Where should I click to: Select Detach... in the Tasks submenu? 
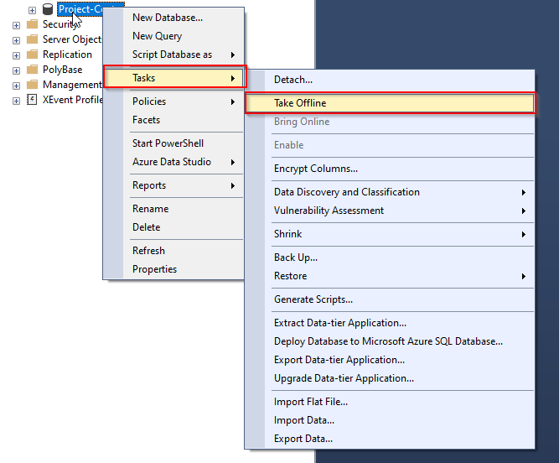click(292, 80)
